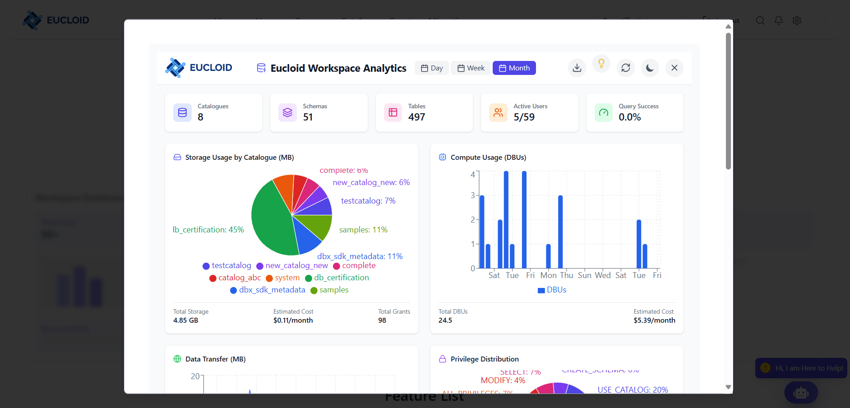
Task: Click the Query Success gauge icon
Action: [604, 112]
